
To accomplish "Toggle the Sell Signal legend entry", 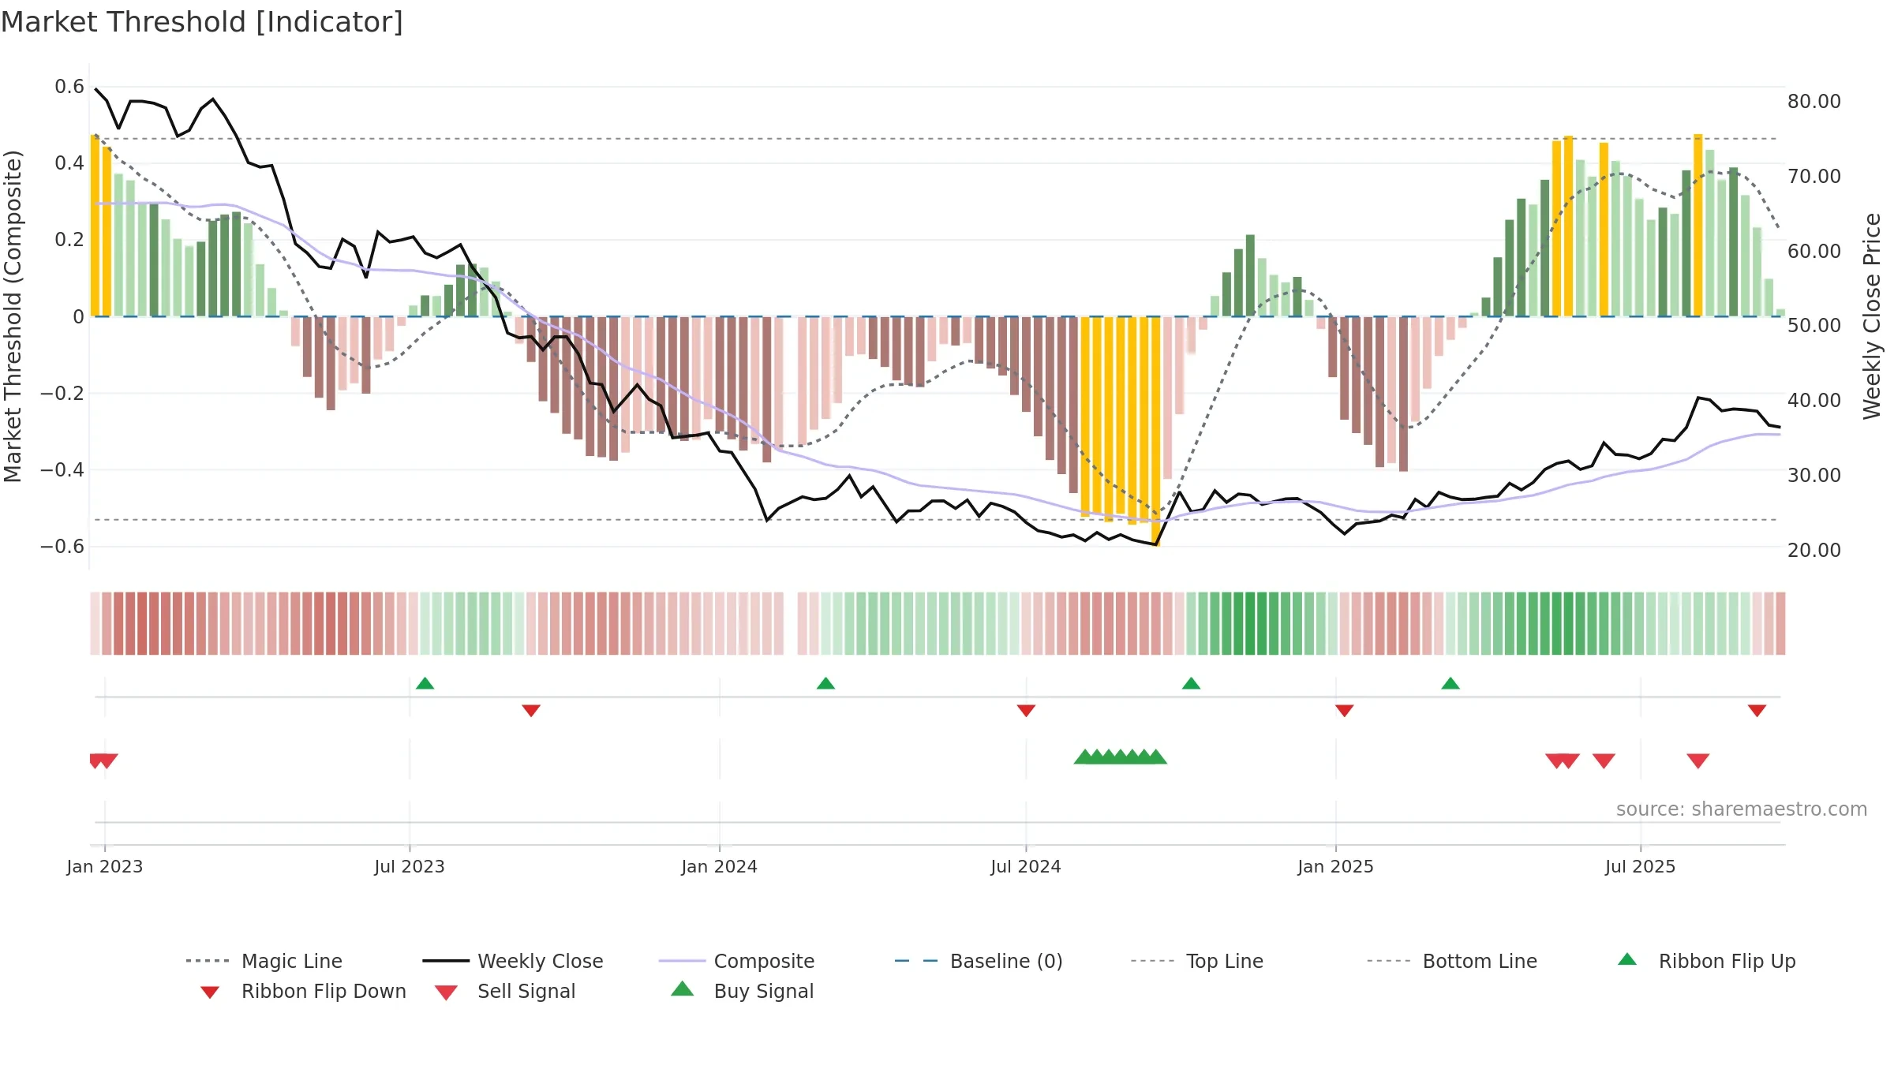I will (x=505, y=991).
